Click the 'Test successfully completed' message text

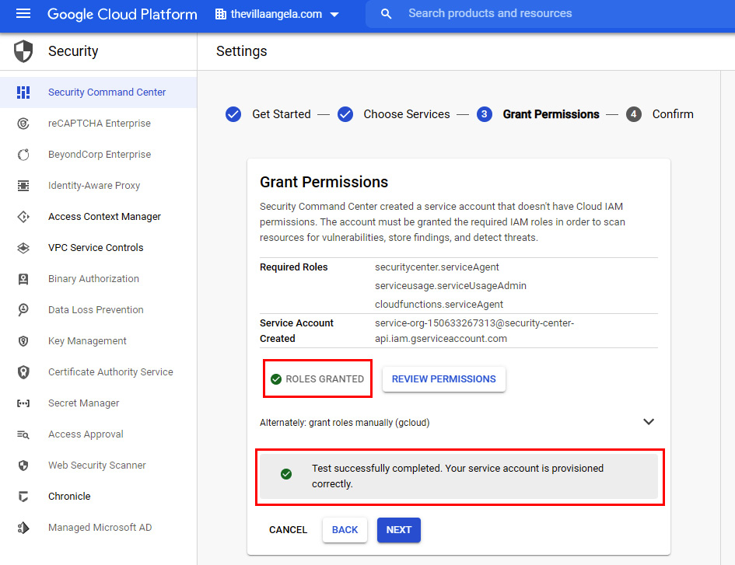[457, 476]
